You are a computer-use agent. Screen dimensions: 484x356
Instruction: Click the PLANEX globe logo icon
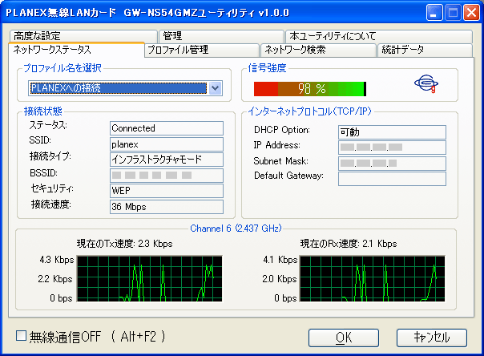(426, 83)
